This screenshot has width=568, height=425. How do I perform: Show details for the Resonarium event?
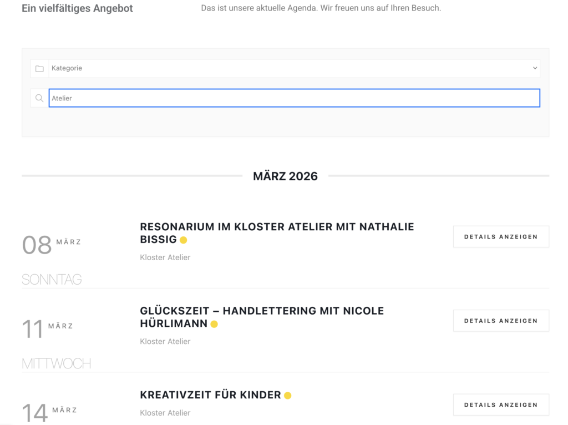pos(500,236)
